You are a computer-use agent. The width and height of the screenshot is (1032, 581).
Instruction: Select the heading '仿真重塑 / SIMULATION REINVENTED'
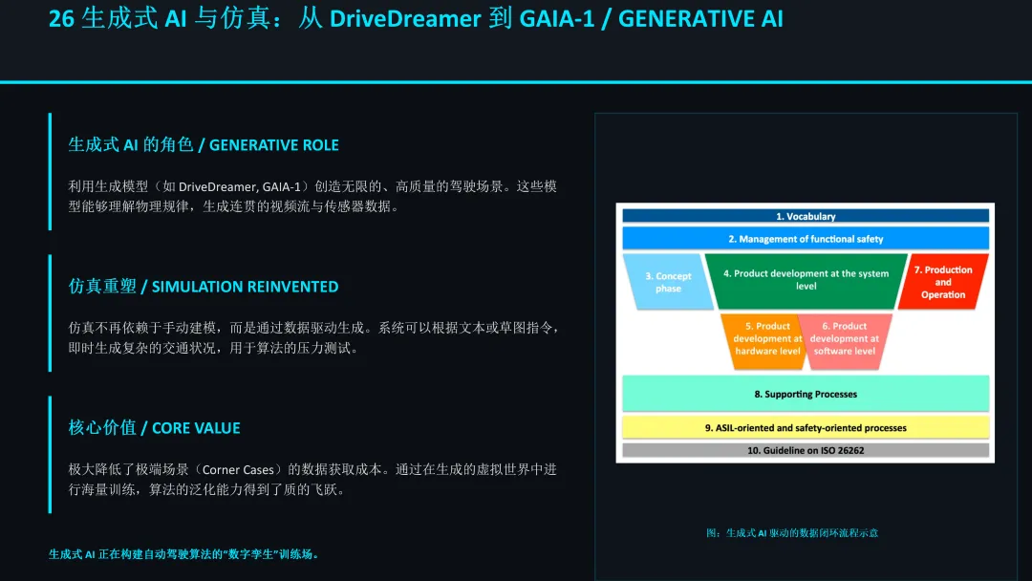(x=204, y=287)
